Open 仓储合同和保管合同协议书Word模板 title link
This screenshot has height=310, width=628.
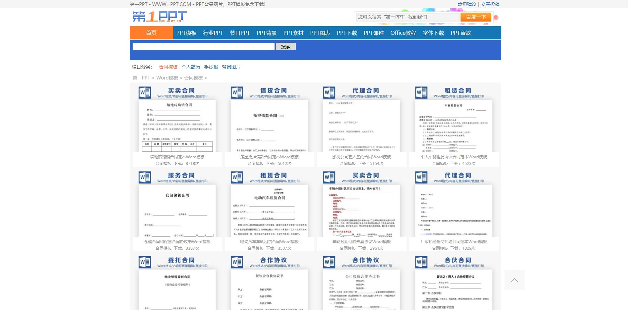(x=177, y=242)
